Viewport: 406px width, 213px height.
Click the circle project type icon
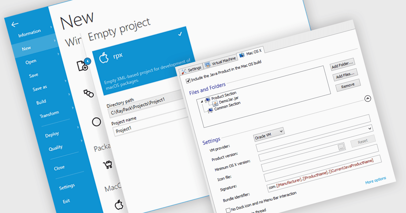click(x=96, y=122)
